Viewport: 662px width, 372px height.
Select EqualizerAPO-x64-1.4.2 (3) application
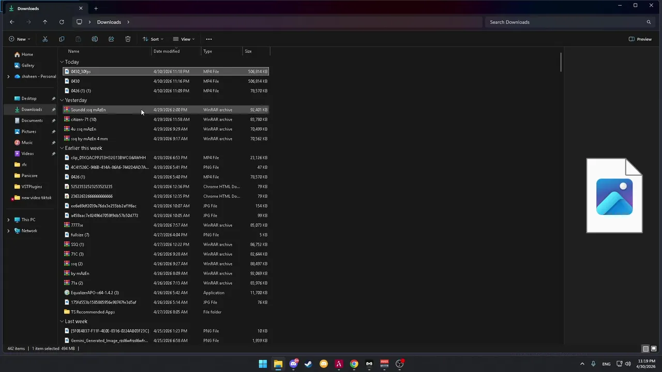(x=165, y=293)
